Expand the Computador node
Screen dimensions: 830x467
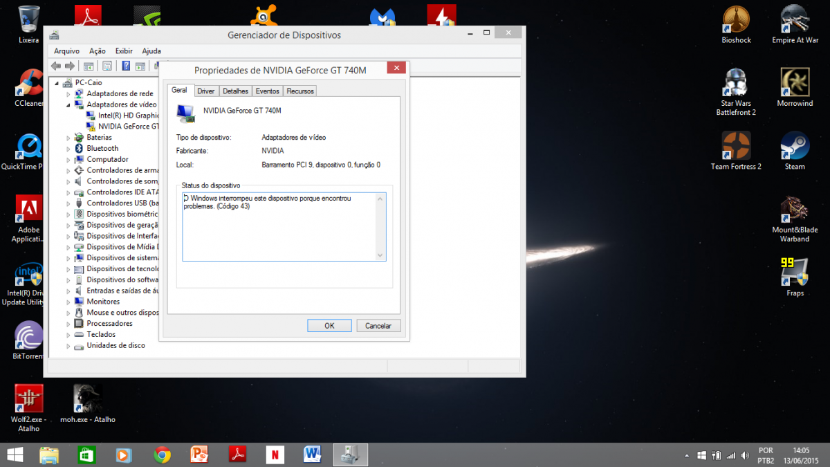pyautogui.click(x=68, y=159)
